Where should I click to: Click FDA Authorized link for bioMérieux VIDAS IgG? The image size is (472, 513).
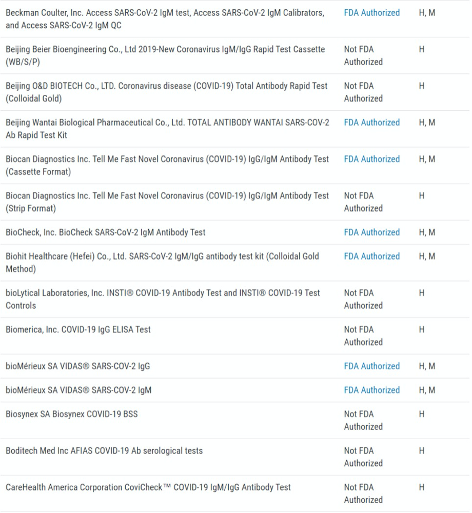(x=371, y=366)
